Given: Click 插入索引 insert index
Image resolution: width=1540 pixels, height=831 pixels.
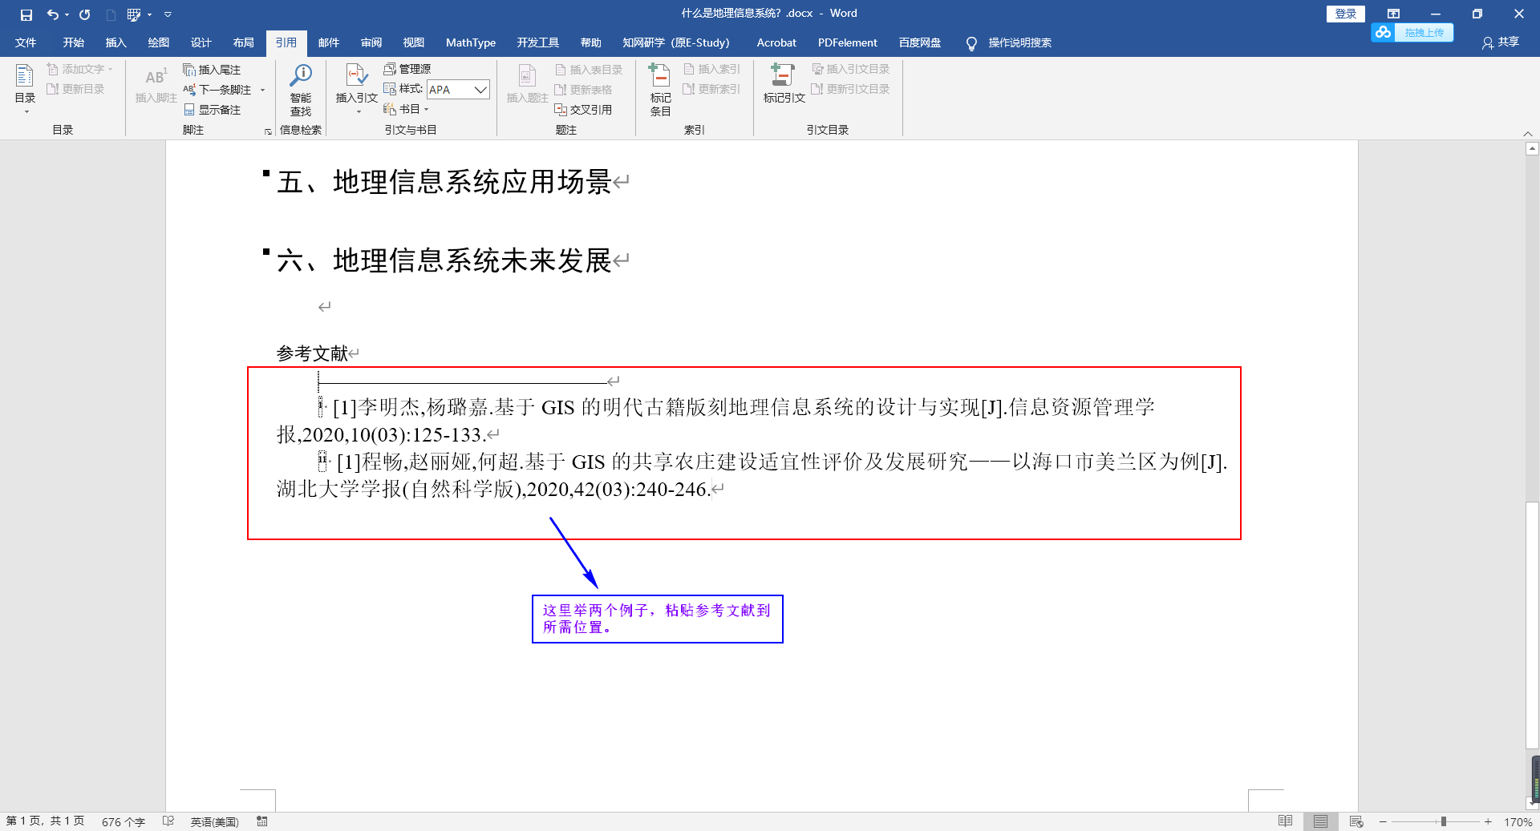Looking at the screenshot, I should click(x=711, y=69).
